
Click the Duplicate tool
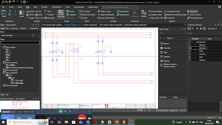tap(50, 18)
